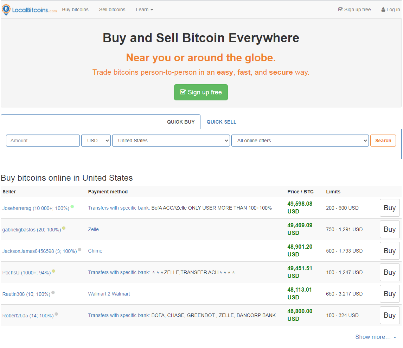Open the Sell bitcoins nav link
403x348 pixels.
pyautogui.click(x=112, y=10)
